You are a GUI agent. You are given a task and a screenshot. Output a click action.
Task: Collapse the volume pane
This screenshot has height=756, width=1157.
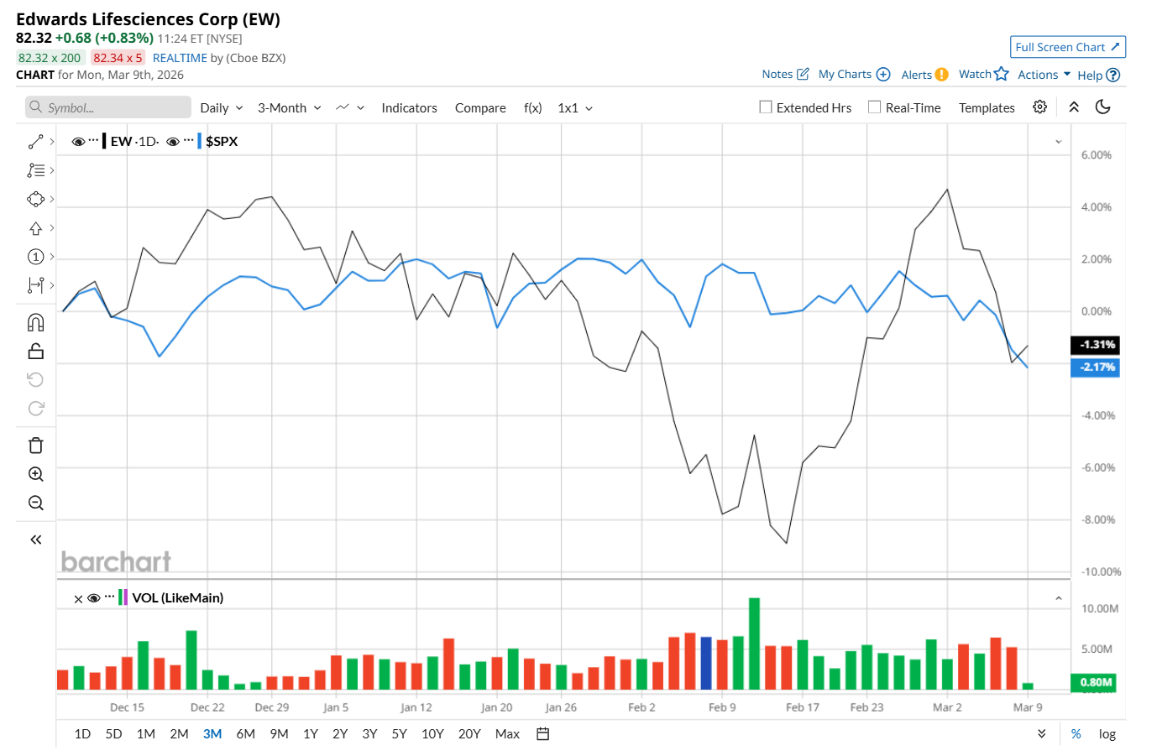click(x=1059, y=598)
